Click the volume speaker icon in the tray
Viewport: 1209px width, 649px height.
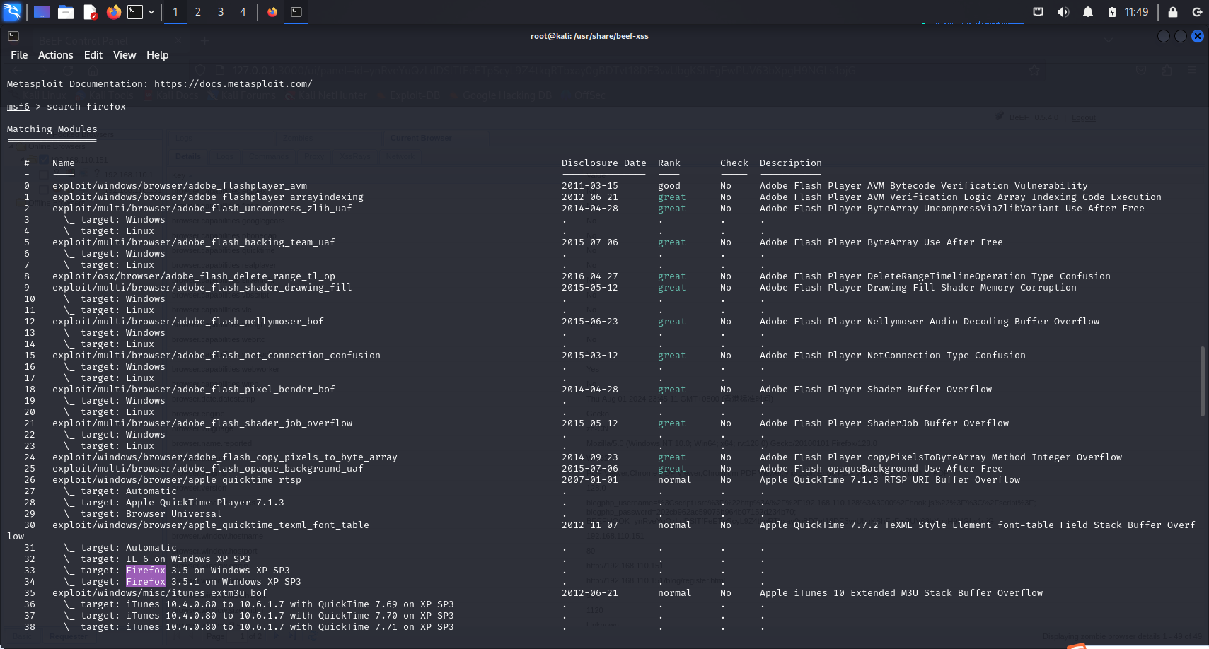[1063, 12]
